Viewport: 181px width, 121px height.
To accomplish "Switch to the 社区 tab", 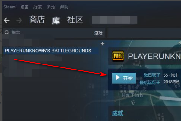I will point(75,20).
